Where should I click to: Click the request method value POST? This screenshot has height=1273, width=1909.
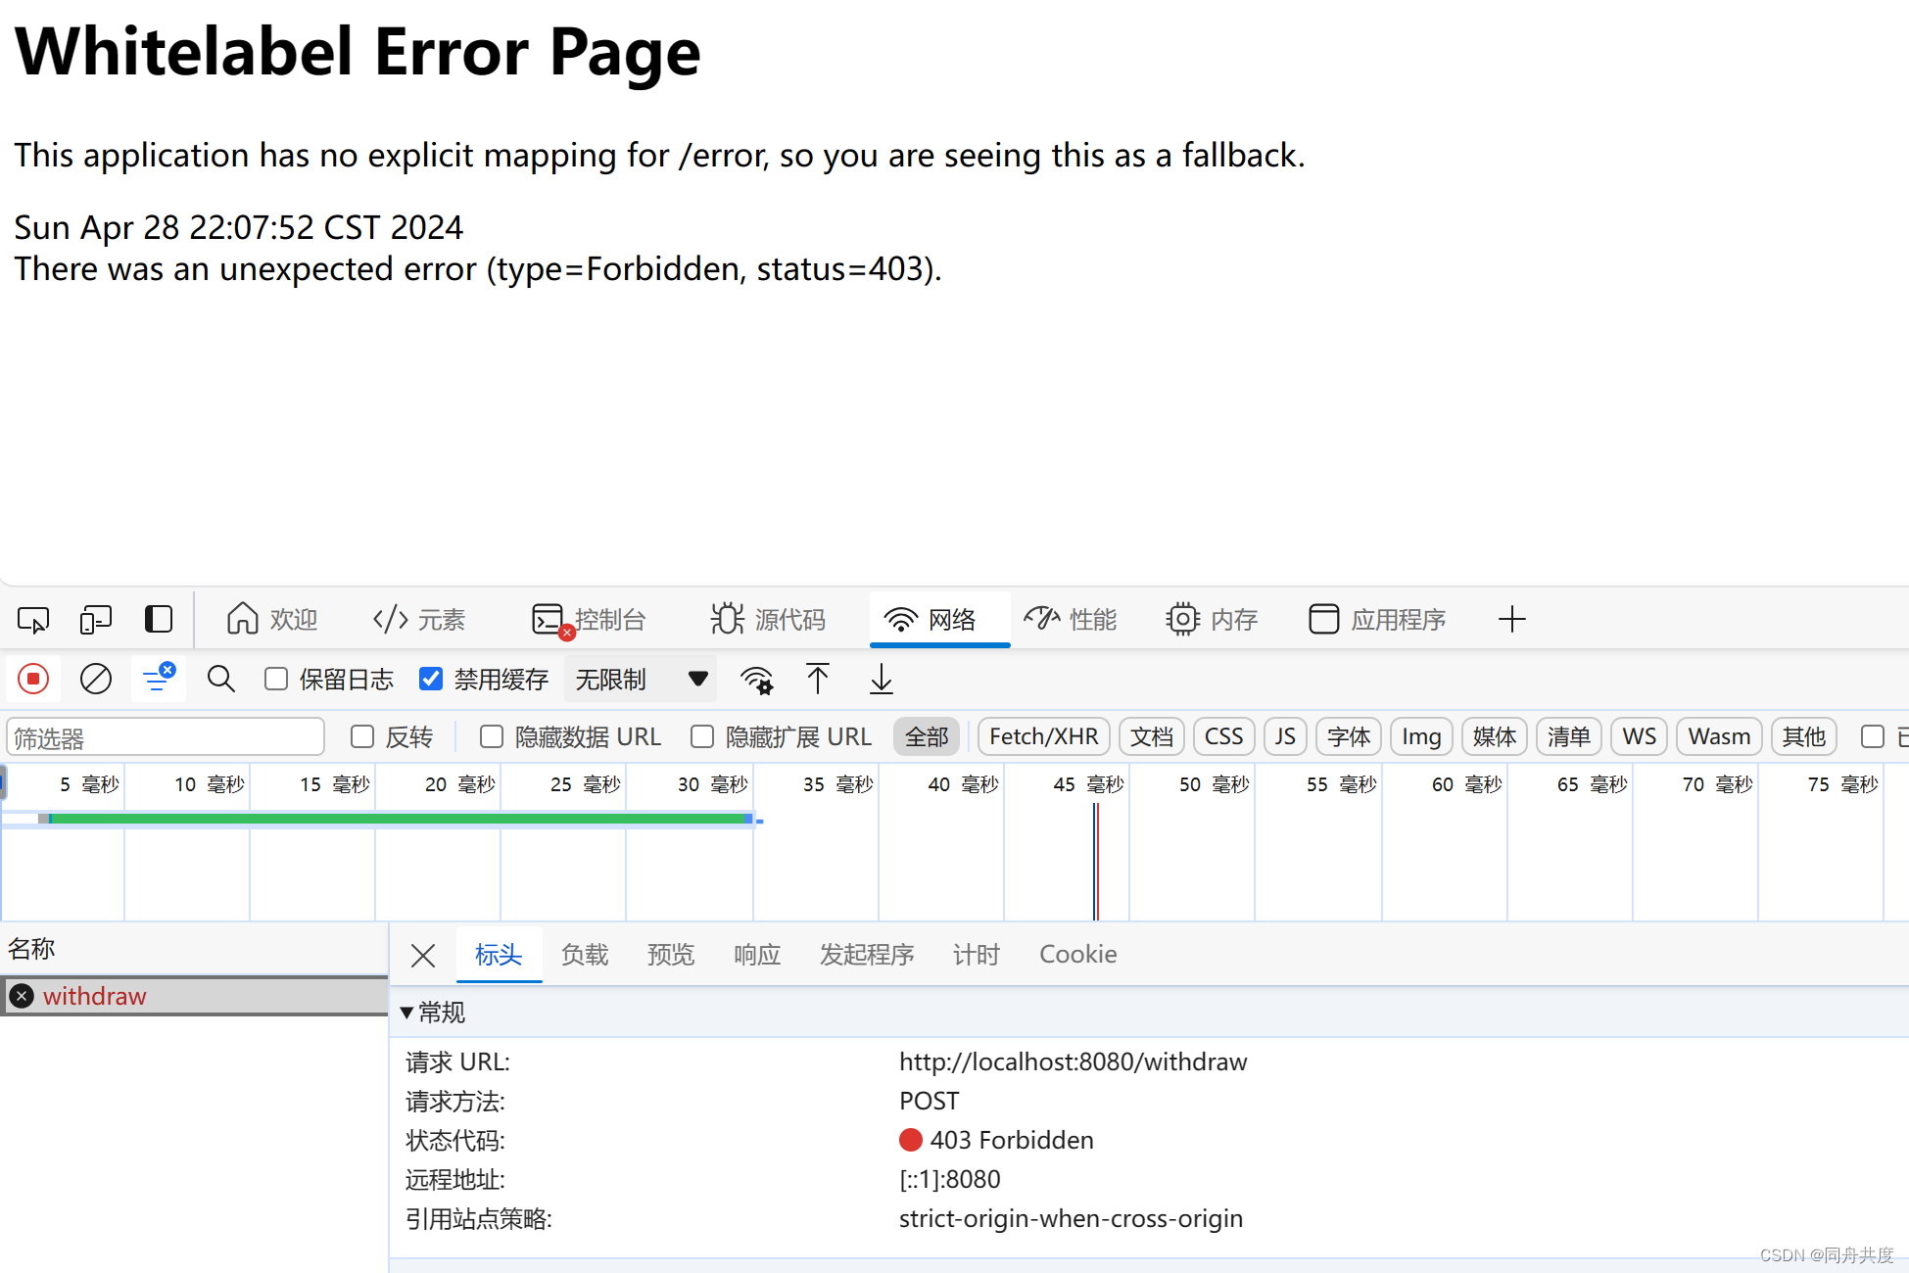[x=930, y=1101]
